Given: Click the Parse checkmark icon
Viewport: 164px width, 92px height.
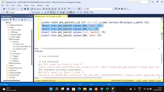Looking at the screenshot, I should pos(45,12).
